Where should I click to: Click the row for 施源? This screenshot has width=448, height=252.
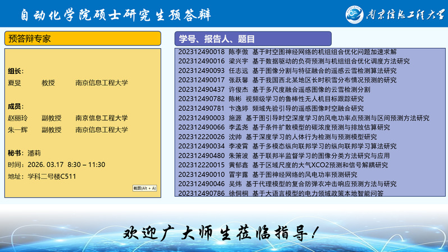click(304, 118)
